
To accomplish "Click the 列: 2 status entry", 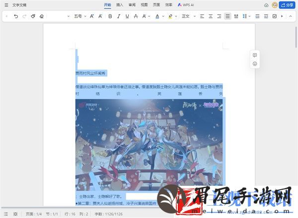I will (x=83, y=214).
